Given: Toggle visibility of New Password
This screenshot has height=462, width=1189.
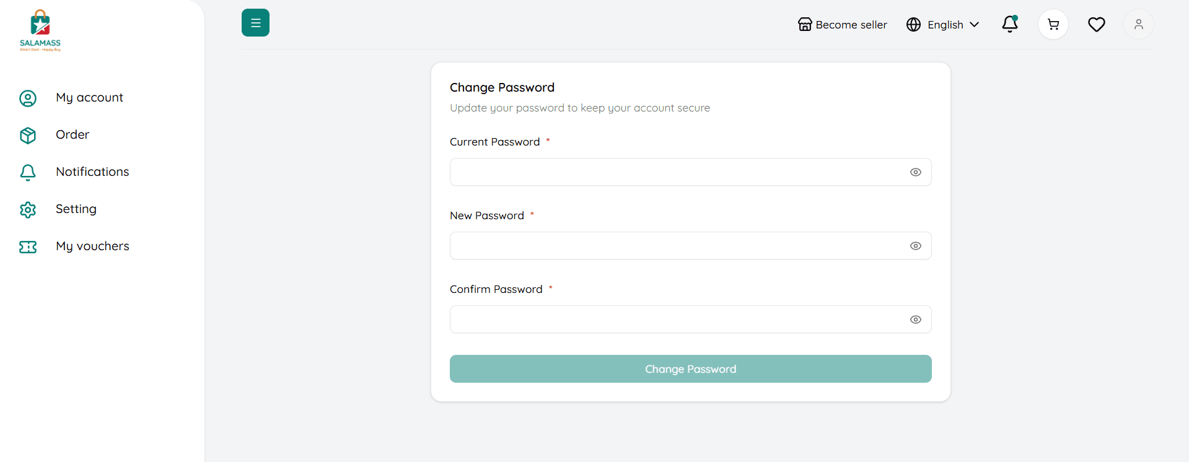Looking at the screenshot, I should pos(915,246).
